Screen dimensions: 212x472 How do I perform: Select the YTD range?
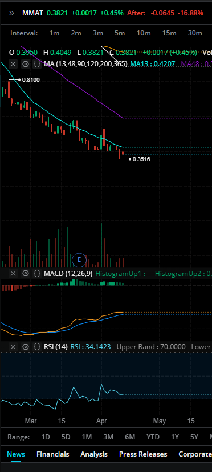pos(153,437)
